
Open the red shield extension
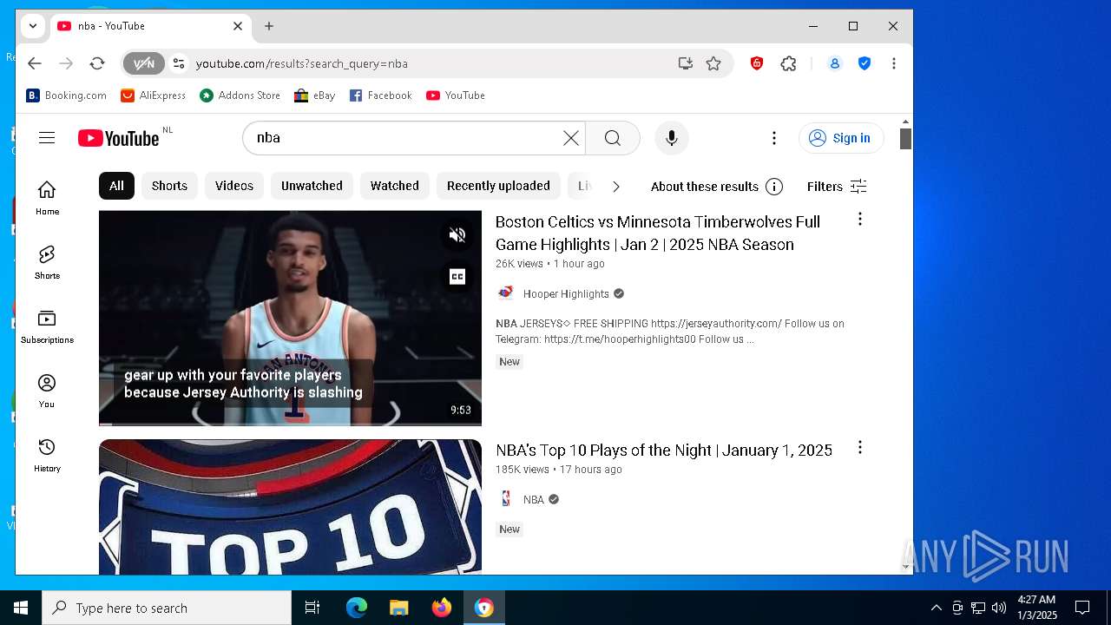point(757,63)
